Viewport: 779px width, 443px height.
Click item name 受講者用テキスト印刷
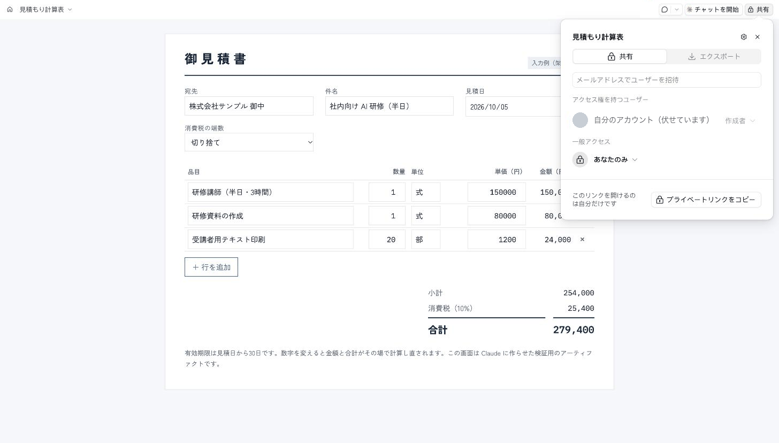pos(271,239)
